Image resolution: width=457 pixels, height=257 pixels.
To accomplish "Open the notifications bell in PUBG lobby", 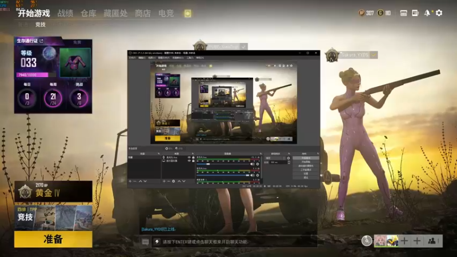I will click(427, 13).
